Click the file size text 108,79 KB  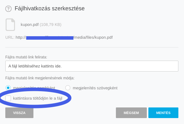tap(51, 25)
